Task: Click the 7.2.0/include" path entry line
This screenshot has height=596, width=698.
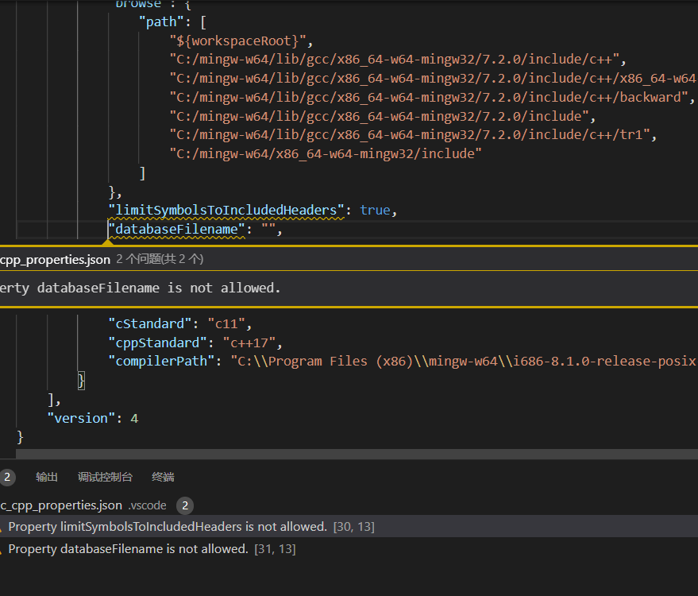Action: point(380,116)
